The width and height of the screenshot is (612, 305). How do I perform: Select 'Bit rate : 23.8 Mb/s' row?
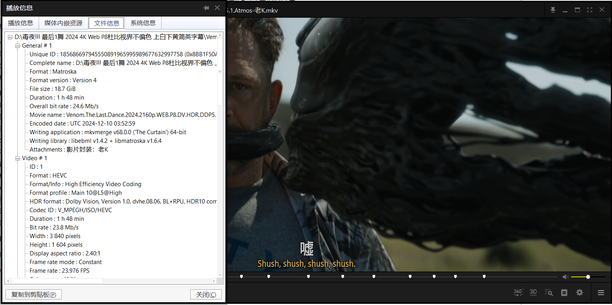point(54,227)
